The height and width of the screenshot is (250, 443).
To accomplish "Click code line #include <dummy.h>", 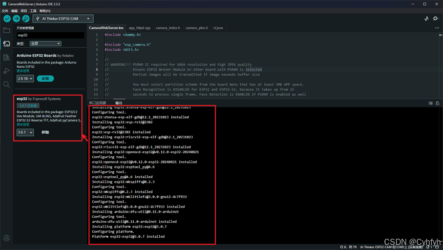I will [x=122, y=35].
